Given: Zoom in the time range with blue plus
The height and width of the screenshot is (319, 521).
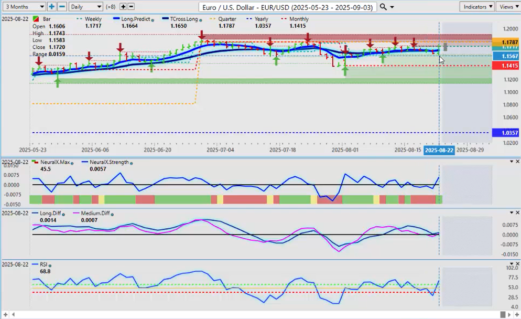Looking at the screenshot, I should tap(51, 6).
